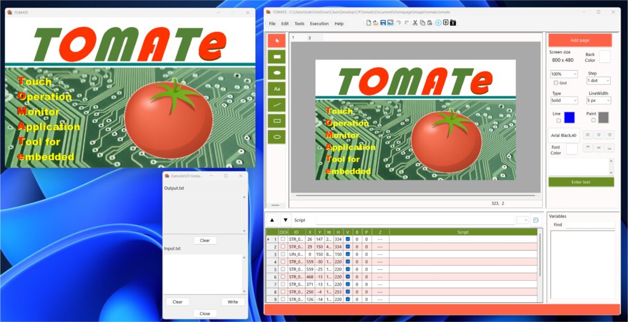The width and height of the screenshot is (628, 322).
Task: Click the blue Line color swatch
Action: (569, 117)
